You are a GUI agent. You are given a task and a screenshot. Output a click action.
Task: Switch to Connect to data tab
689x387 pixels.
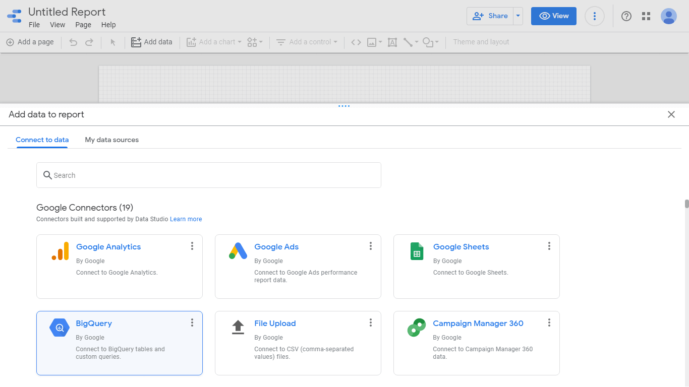click(x=42, y=140)
